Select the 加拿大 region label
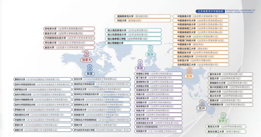261x137 pixels. [x=87, y=60]
